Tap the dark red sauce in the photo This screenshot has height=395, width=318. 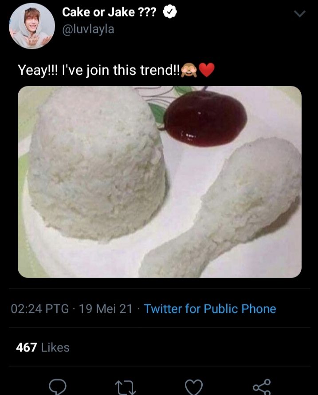tap(205, 119)
